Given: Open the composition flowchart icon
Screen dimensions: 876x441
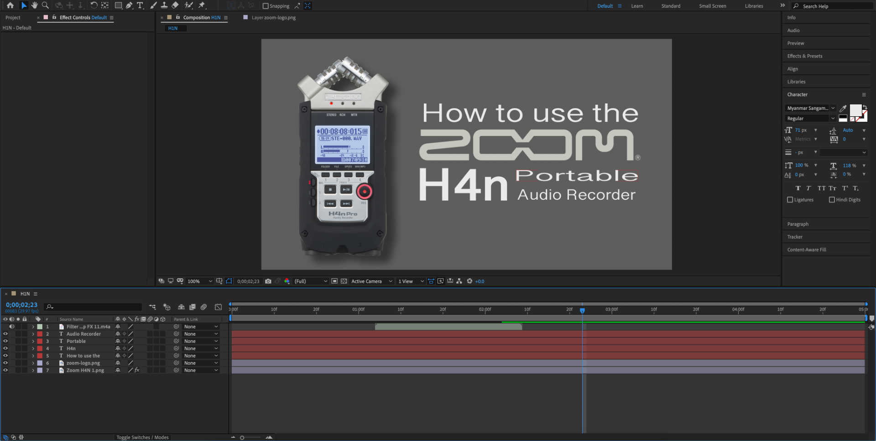Looking at the screenshot, I should [459, 281].
